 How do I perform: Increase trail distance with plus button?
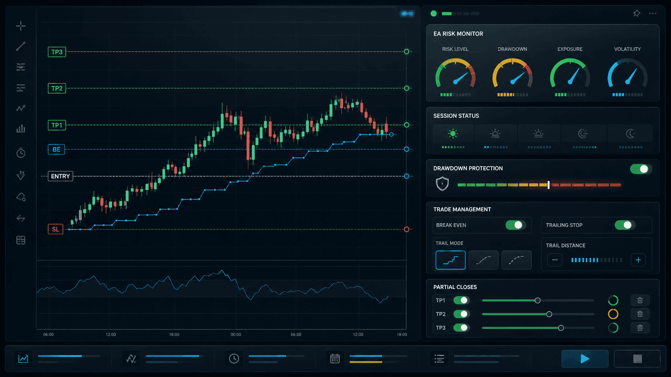(x=638, y=260)
